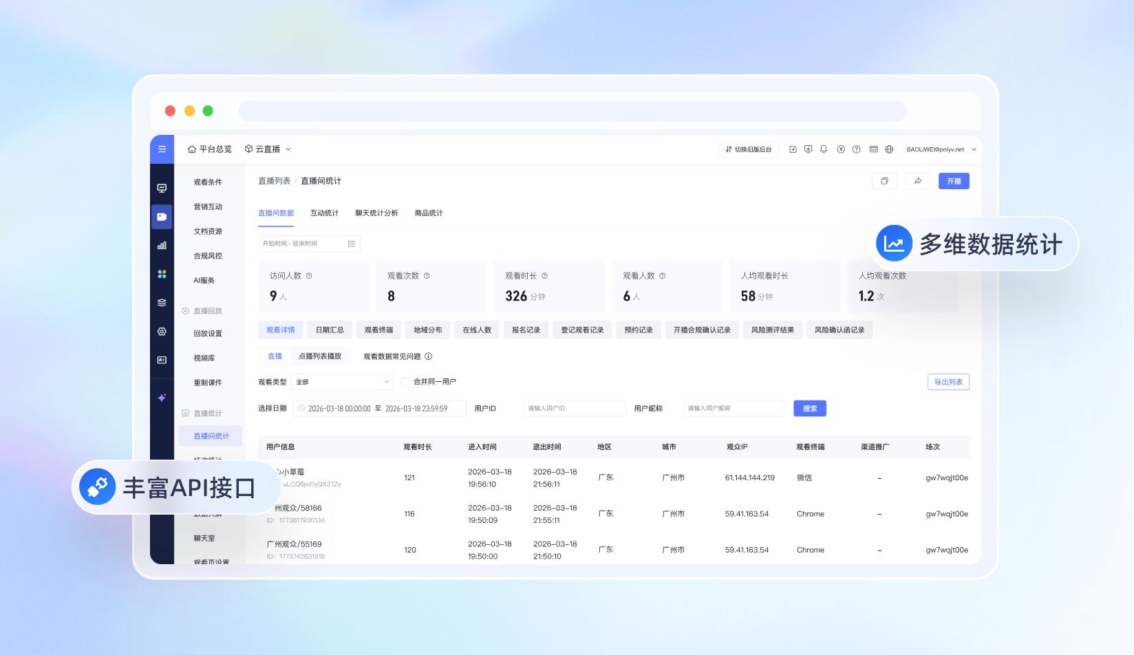
Task: Switch to the 互动统计 tab
Action: 324,213
